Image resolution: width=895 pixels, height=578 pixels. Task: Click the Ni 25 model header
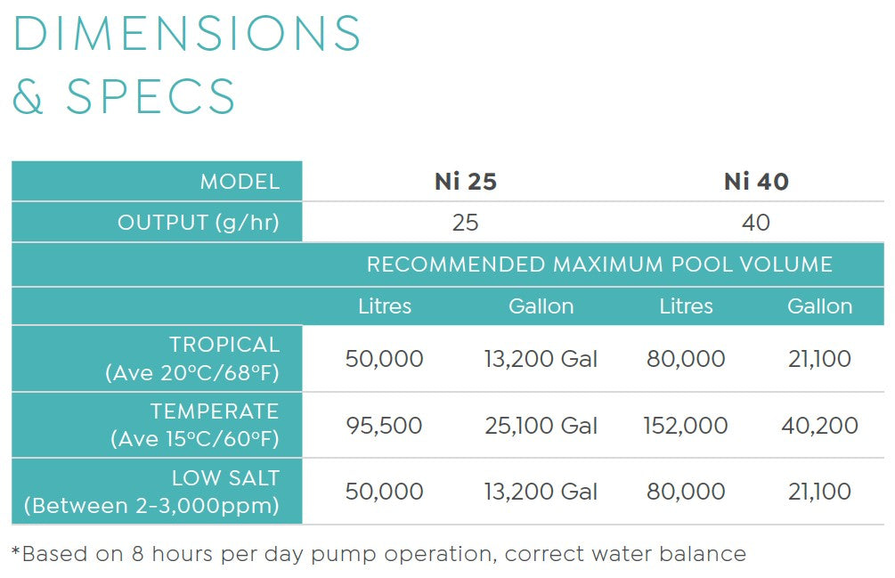465,183
